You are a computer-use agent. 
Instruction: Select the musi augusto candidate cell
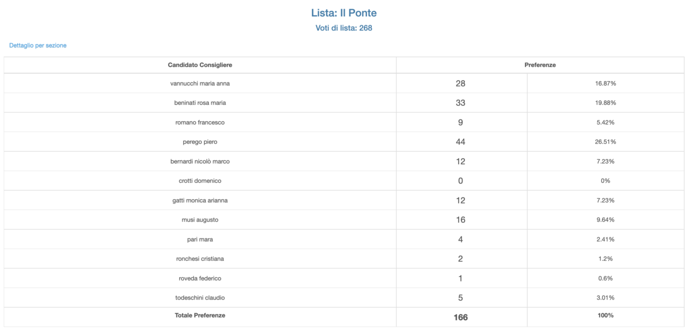[200, 220]
